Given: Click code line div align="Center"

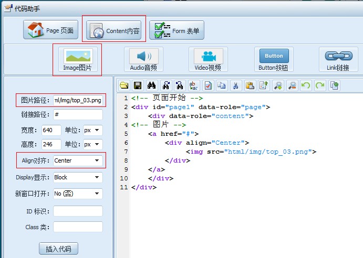Looking at the screenshot, I should (207, 143).
